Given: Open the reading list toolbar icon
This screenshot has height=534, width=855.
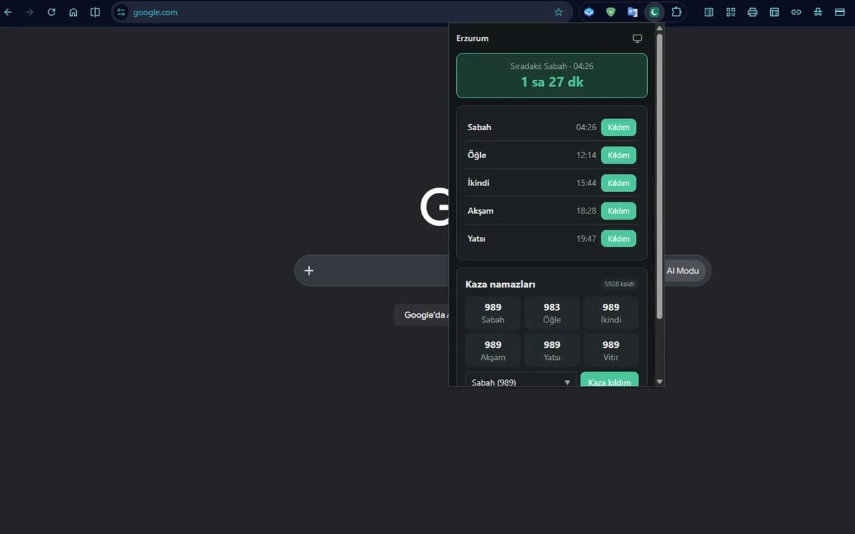Looking at the screenshot, I should click(709, 12).
